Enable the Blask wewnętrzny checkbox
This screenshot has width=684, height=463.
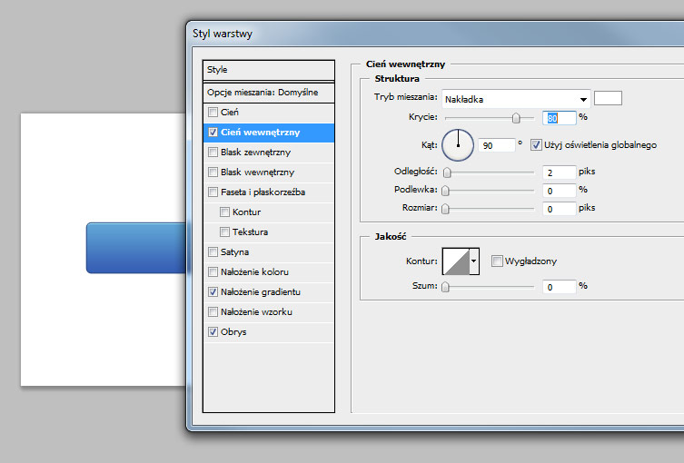[213, 172]
